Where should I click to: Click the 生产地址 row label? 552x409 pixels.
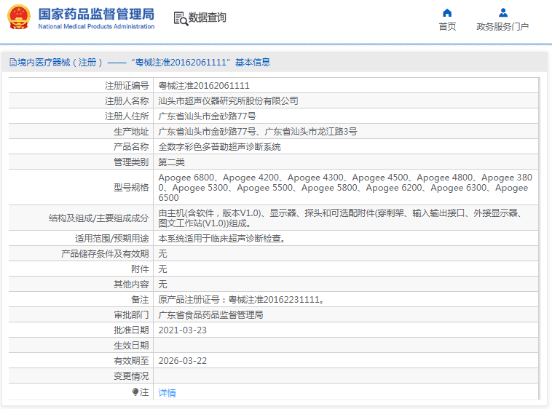[x=131, y=132]
